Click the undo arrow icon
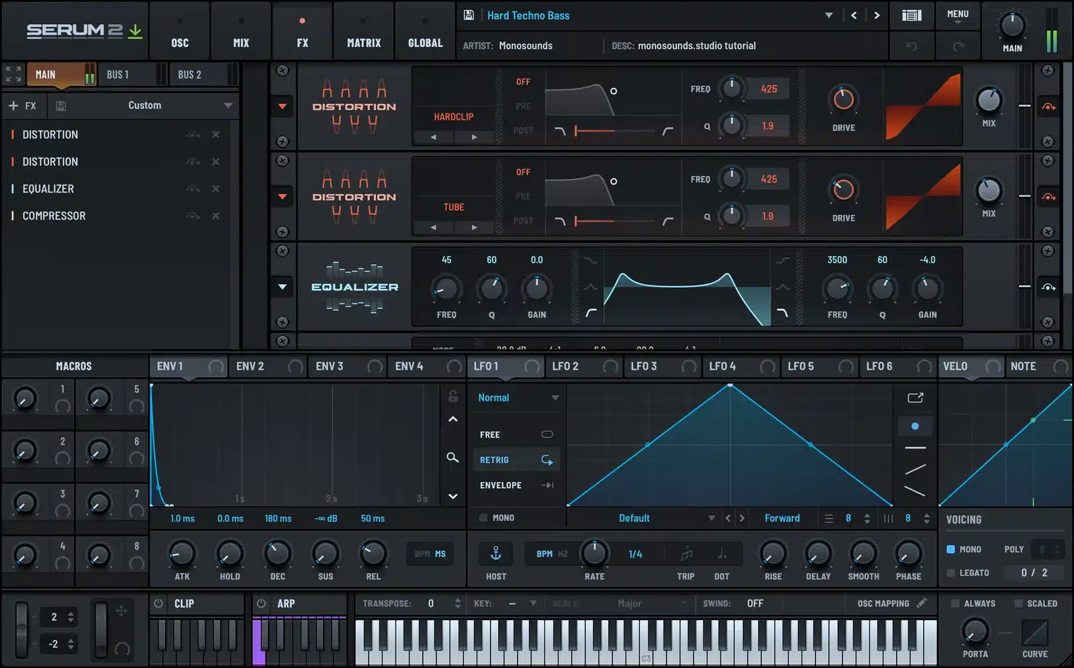 [911, 46]
